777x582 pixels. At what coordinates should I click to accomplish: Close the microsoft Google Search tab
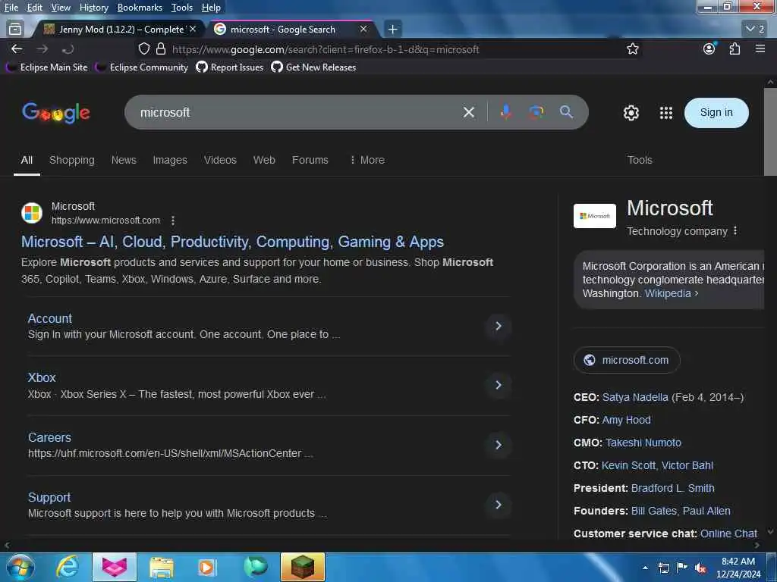363,30
